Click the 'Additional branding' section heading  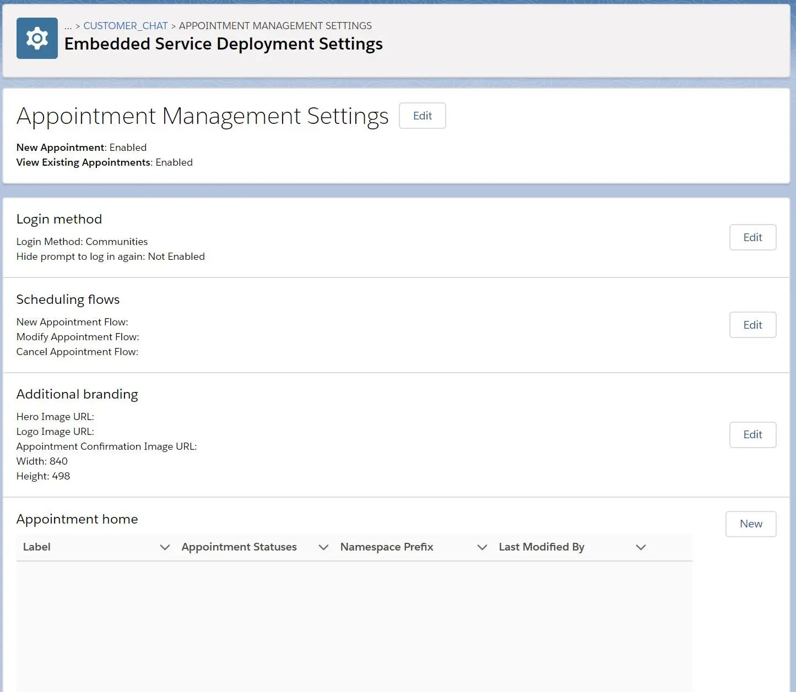77,394
